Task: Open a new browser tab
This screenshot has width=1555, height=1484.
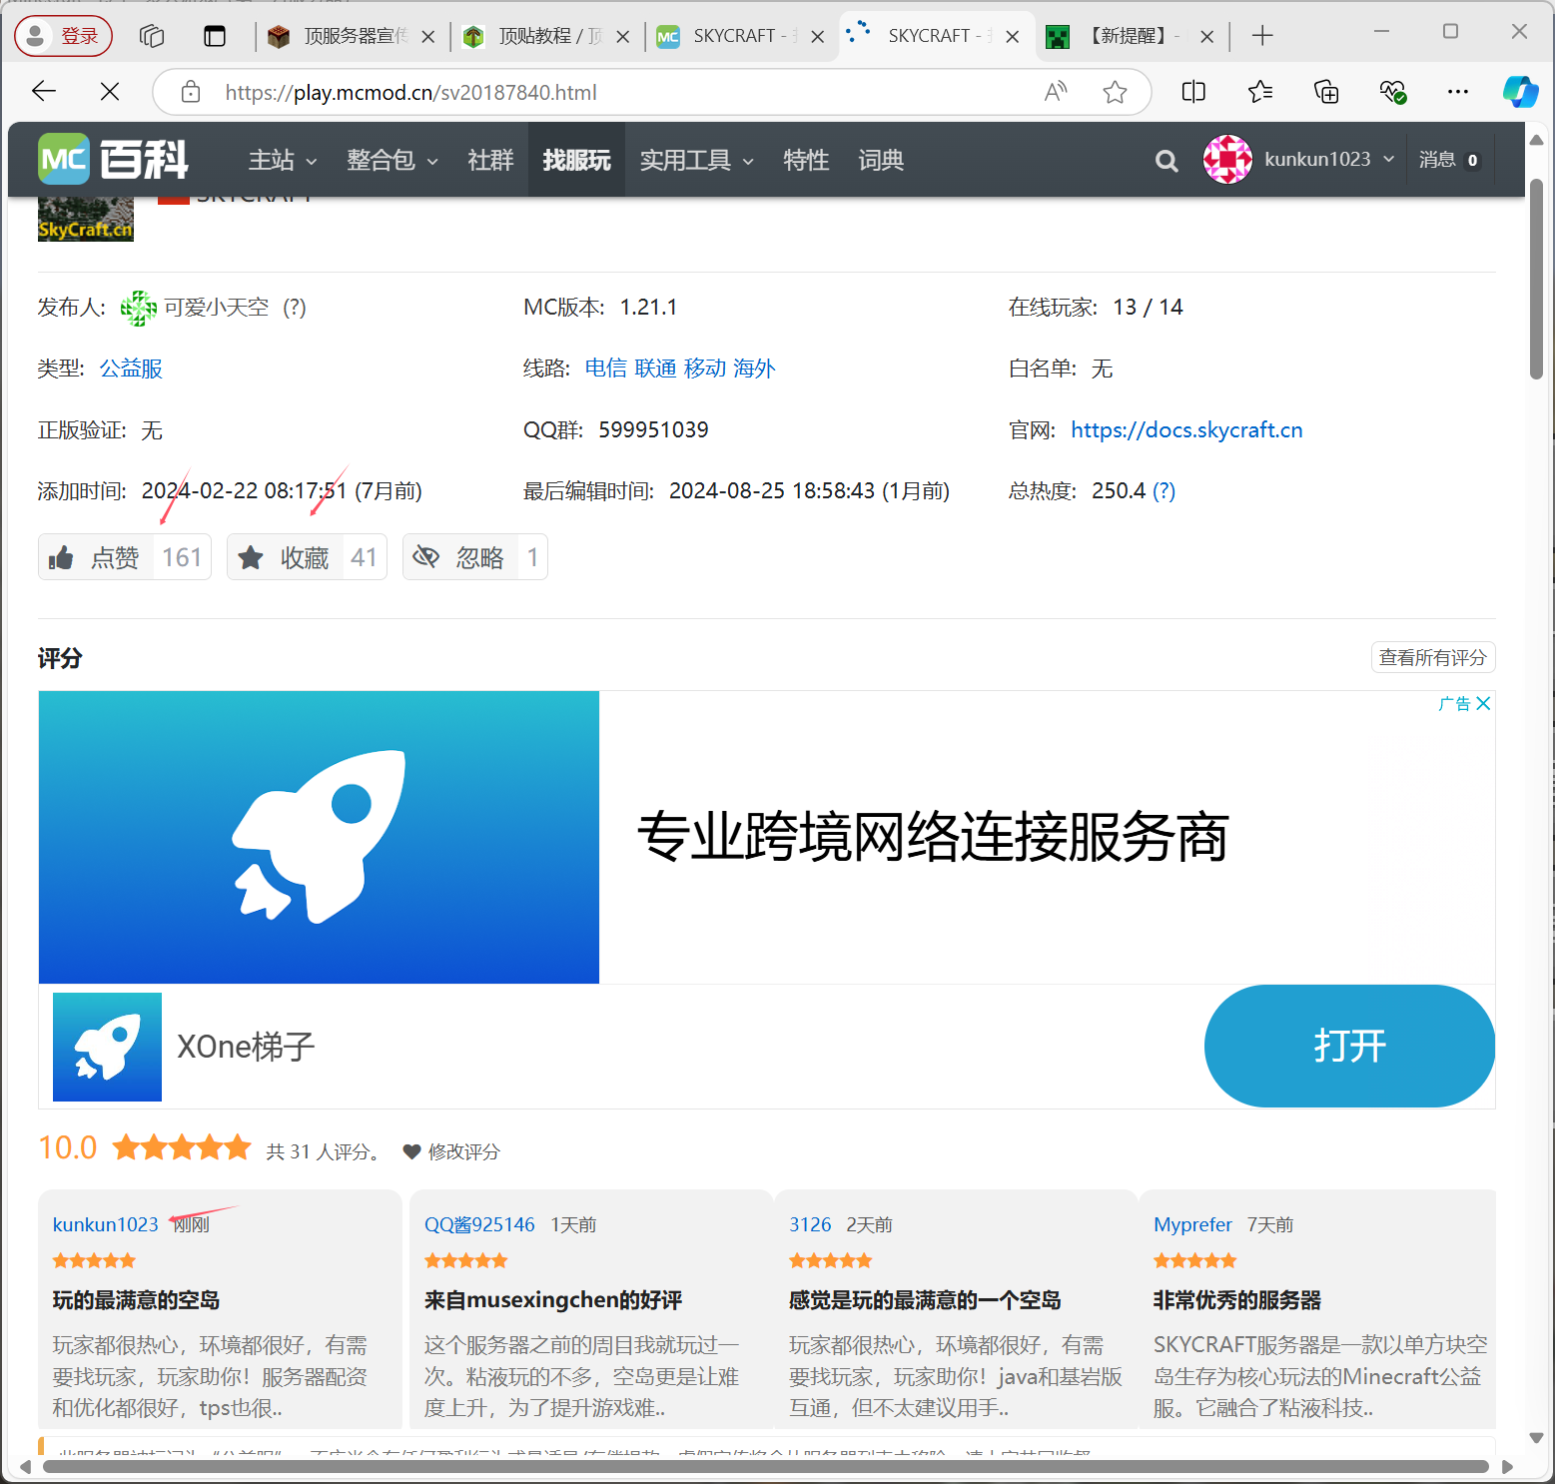Action: [x=1262, y=36]
